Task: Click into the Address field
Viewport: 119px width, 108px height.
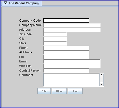Action: 72,30
